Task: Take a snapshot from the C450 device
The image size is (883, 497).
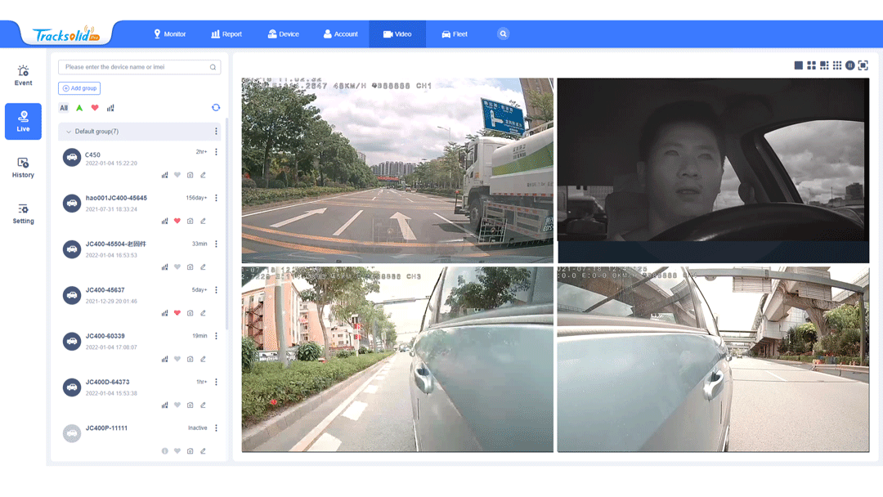Action: (x=190, y=175)
